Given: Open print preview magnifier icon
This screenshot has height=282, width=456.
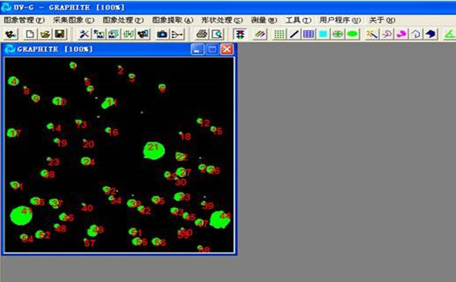Looking at the screenshot, I should click(x=217, y=34).
